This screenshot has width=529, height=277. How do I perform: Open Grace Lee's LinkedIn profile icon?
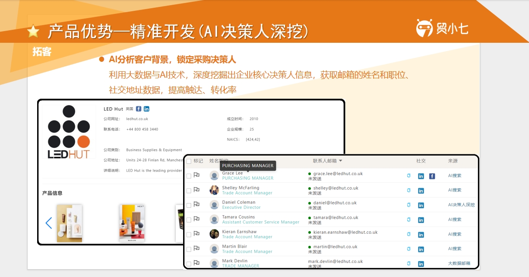tap(421, 176)
